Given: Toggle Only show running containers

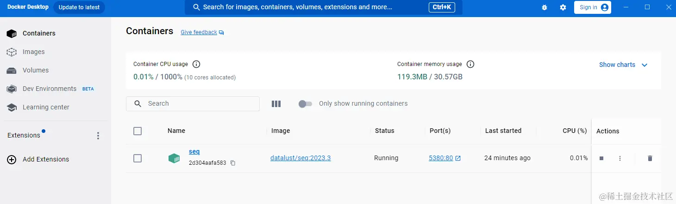Looking at the screenshot, I should click(305, 104).
